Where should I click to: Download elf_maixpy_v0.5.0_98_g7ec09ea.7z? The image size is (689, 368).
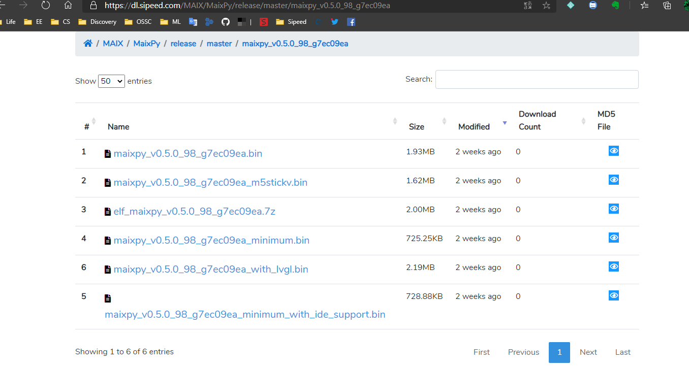pos(194,212)
